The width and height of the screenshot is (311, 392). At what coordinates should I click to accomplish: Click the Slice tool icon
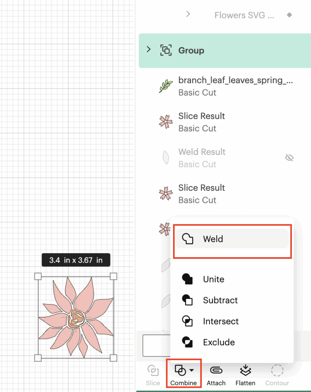153,371
